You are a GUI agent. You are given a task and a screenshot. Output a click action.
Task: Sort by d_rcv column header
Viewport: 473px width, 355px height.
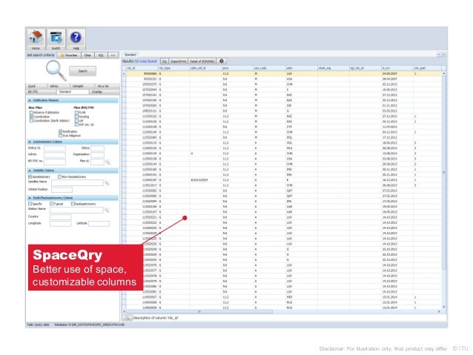pos(397,68)
